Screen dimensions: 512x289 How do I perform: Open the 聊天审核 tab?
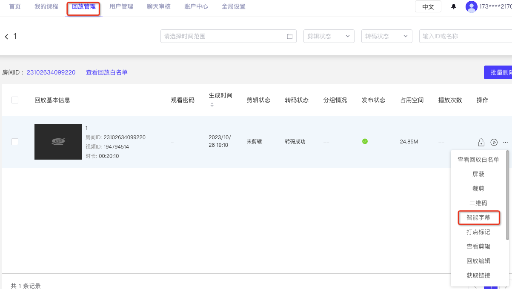point(159,7)
